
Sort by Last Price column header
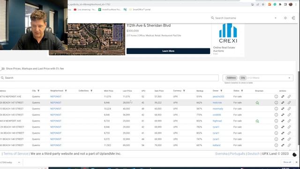(x=127, y=91)
